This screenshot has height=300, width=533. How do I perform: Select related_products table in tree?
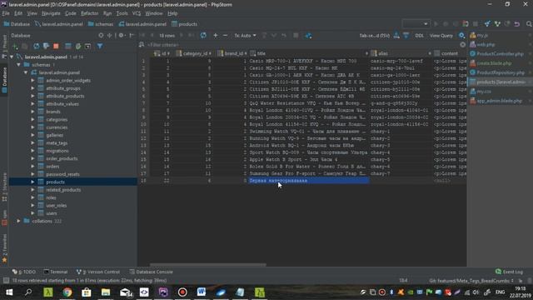pos(63,190)
